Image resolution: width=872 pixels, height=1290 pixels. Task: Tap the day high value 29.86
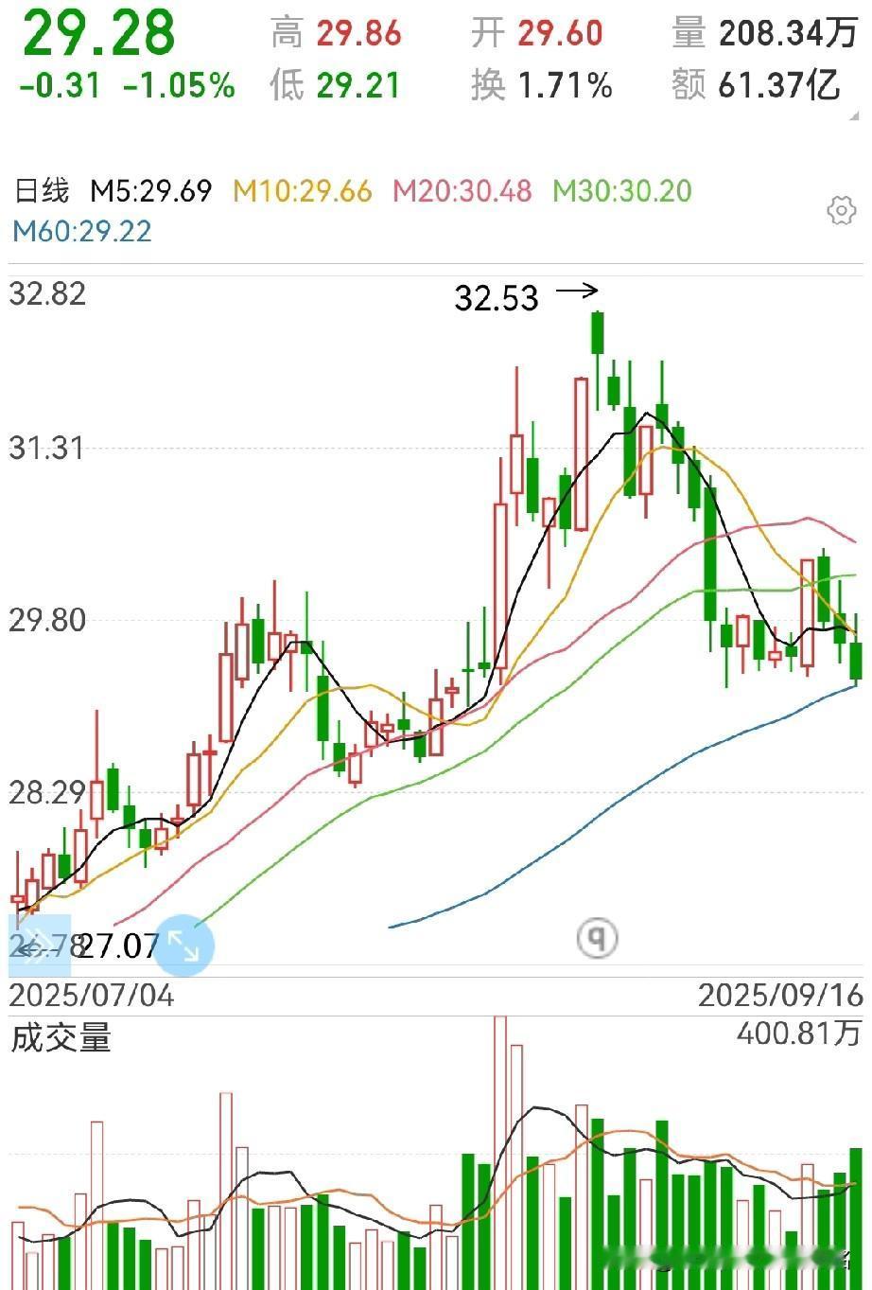[x=358, y=34]
